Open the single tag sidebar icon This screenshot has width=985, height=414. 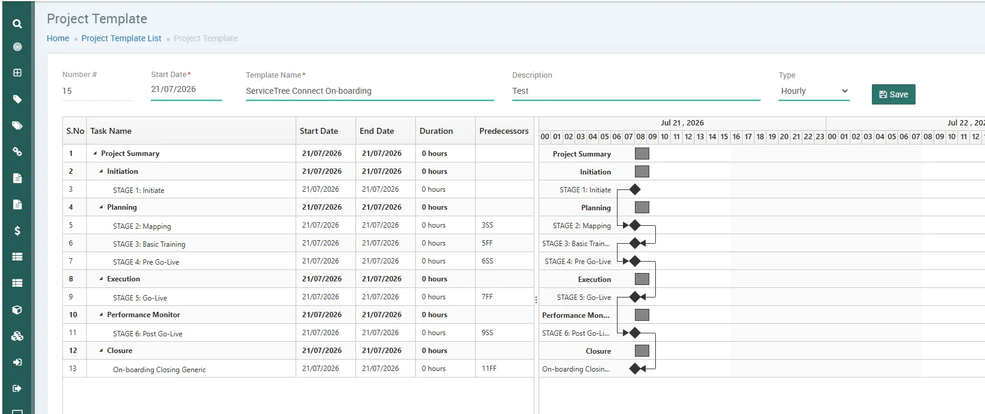17,99
